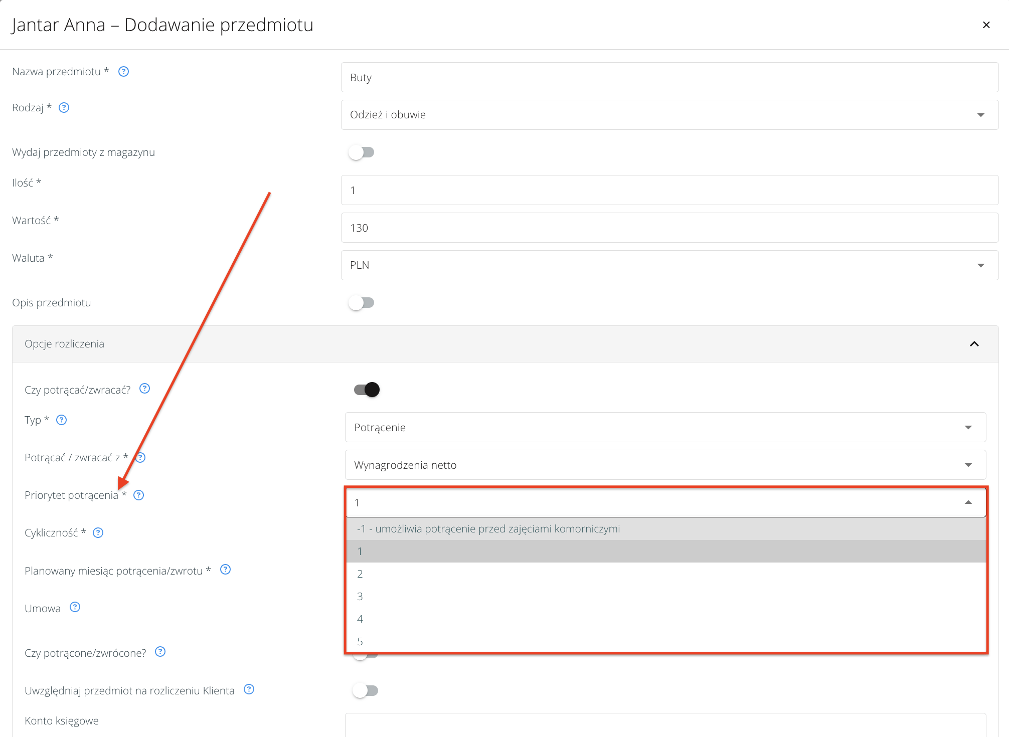Collapse the Opcje rozliczenia section
The width and height of the screenshot is (1009, 737).
[x=974, y=344]
